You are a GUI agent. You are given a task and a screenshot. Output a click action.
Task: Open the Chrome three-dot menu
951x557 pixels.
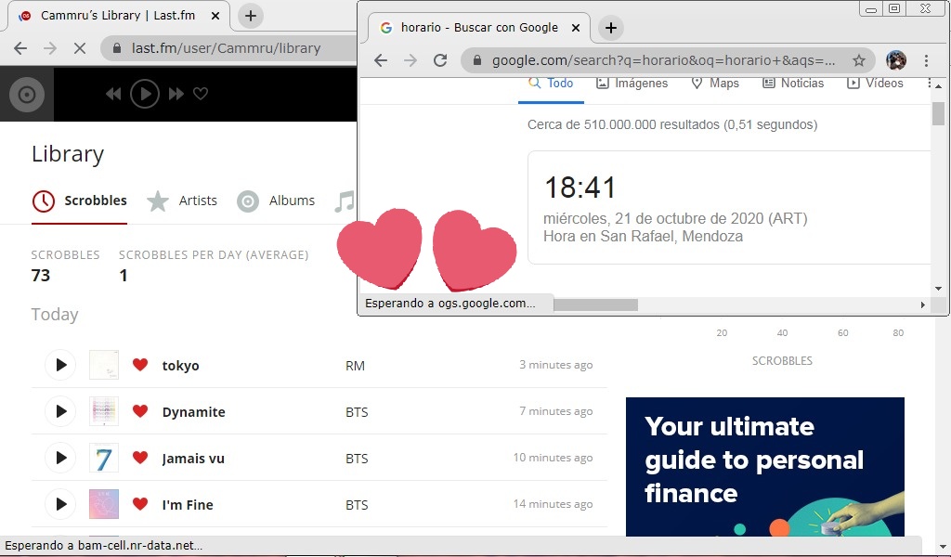click(x=926, y=60)
